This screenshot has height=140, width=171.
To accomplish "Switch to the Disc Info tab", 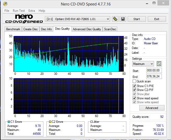I will tap(46, 29).
